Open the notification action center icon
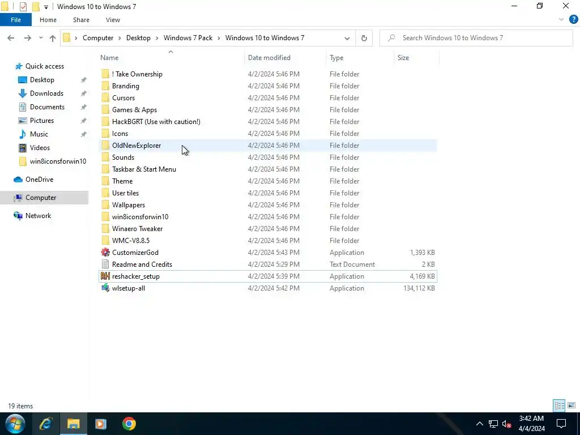580x435 pixels. [x=561, y=424]
